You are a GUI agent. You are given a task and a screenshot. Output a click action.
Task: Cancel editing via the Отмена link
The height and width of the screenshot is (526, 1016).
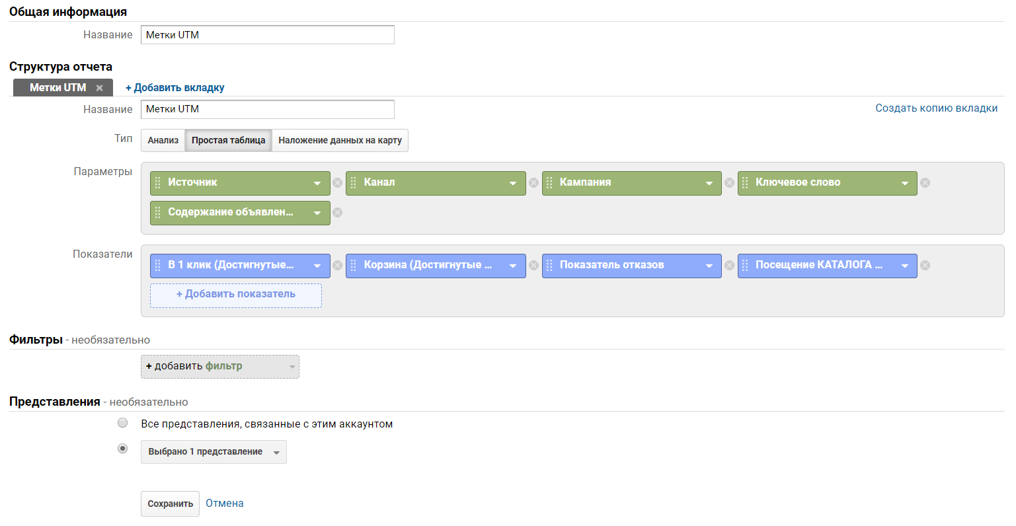[x=225, y=504]
